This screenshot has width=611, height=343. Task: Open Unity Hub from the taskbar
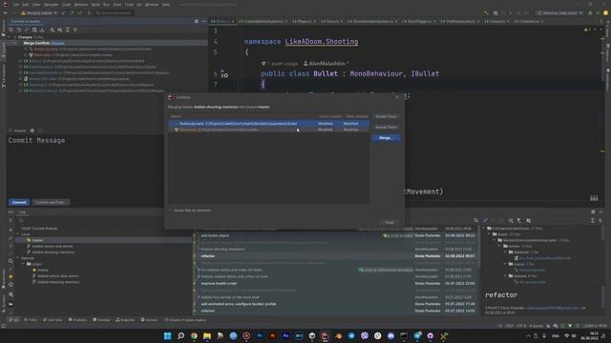point(312,336)
